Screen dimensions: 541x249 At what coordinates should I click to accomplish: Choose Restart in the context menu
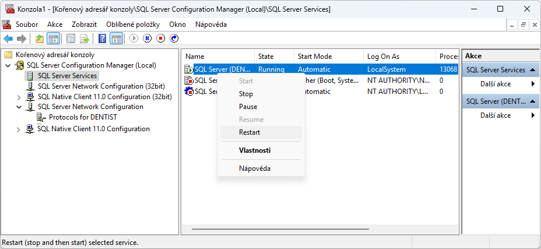tap(261, 132)
